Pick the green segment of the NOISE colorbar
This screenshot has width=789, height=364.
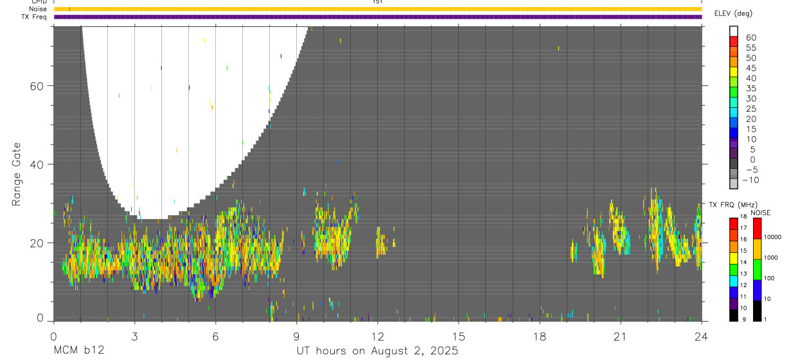point(757,270)
